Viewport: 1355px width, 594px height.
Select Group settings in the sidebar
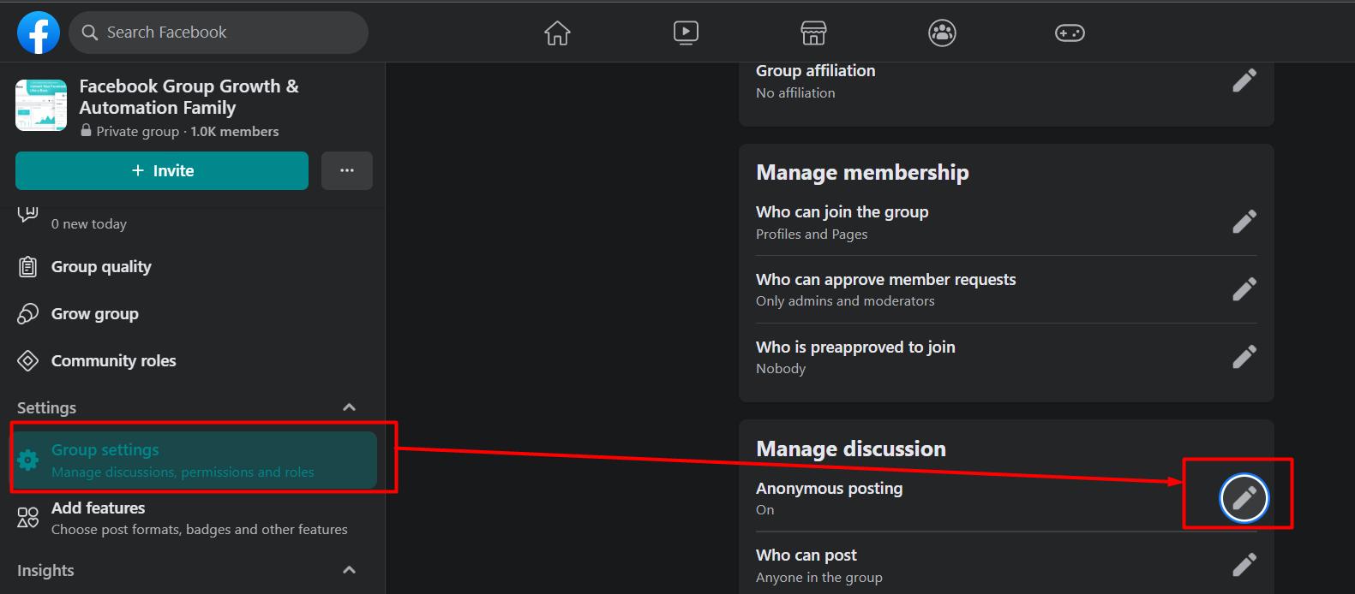point(195,460)
